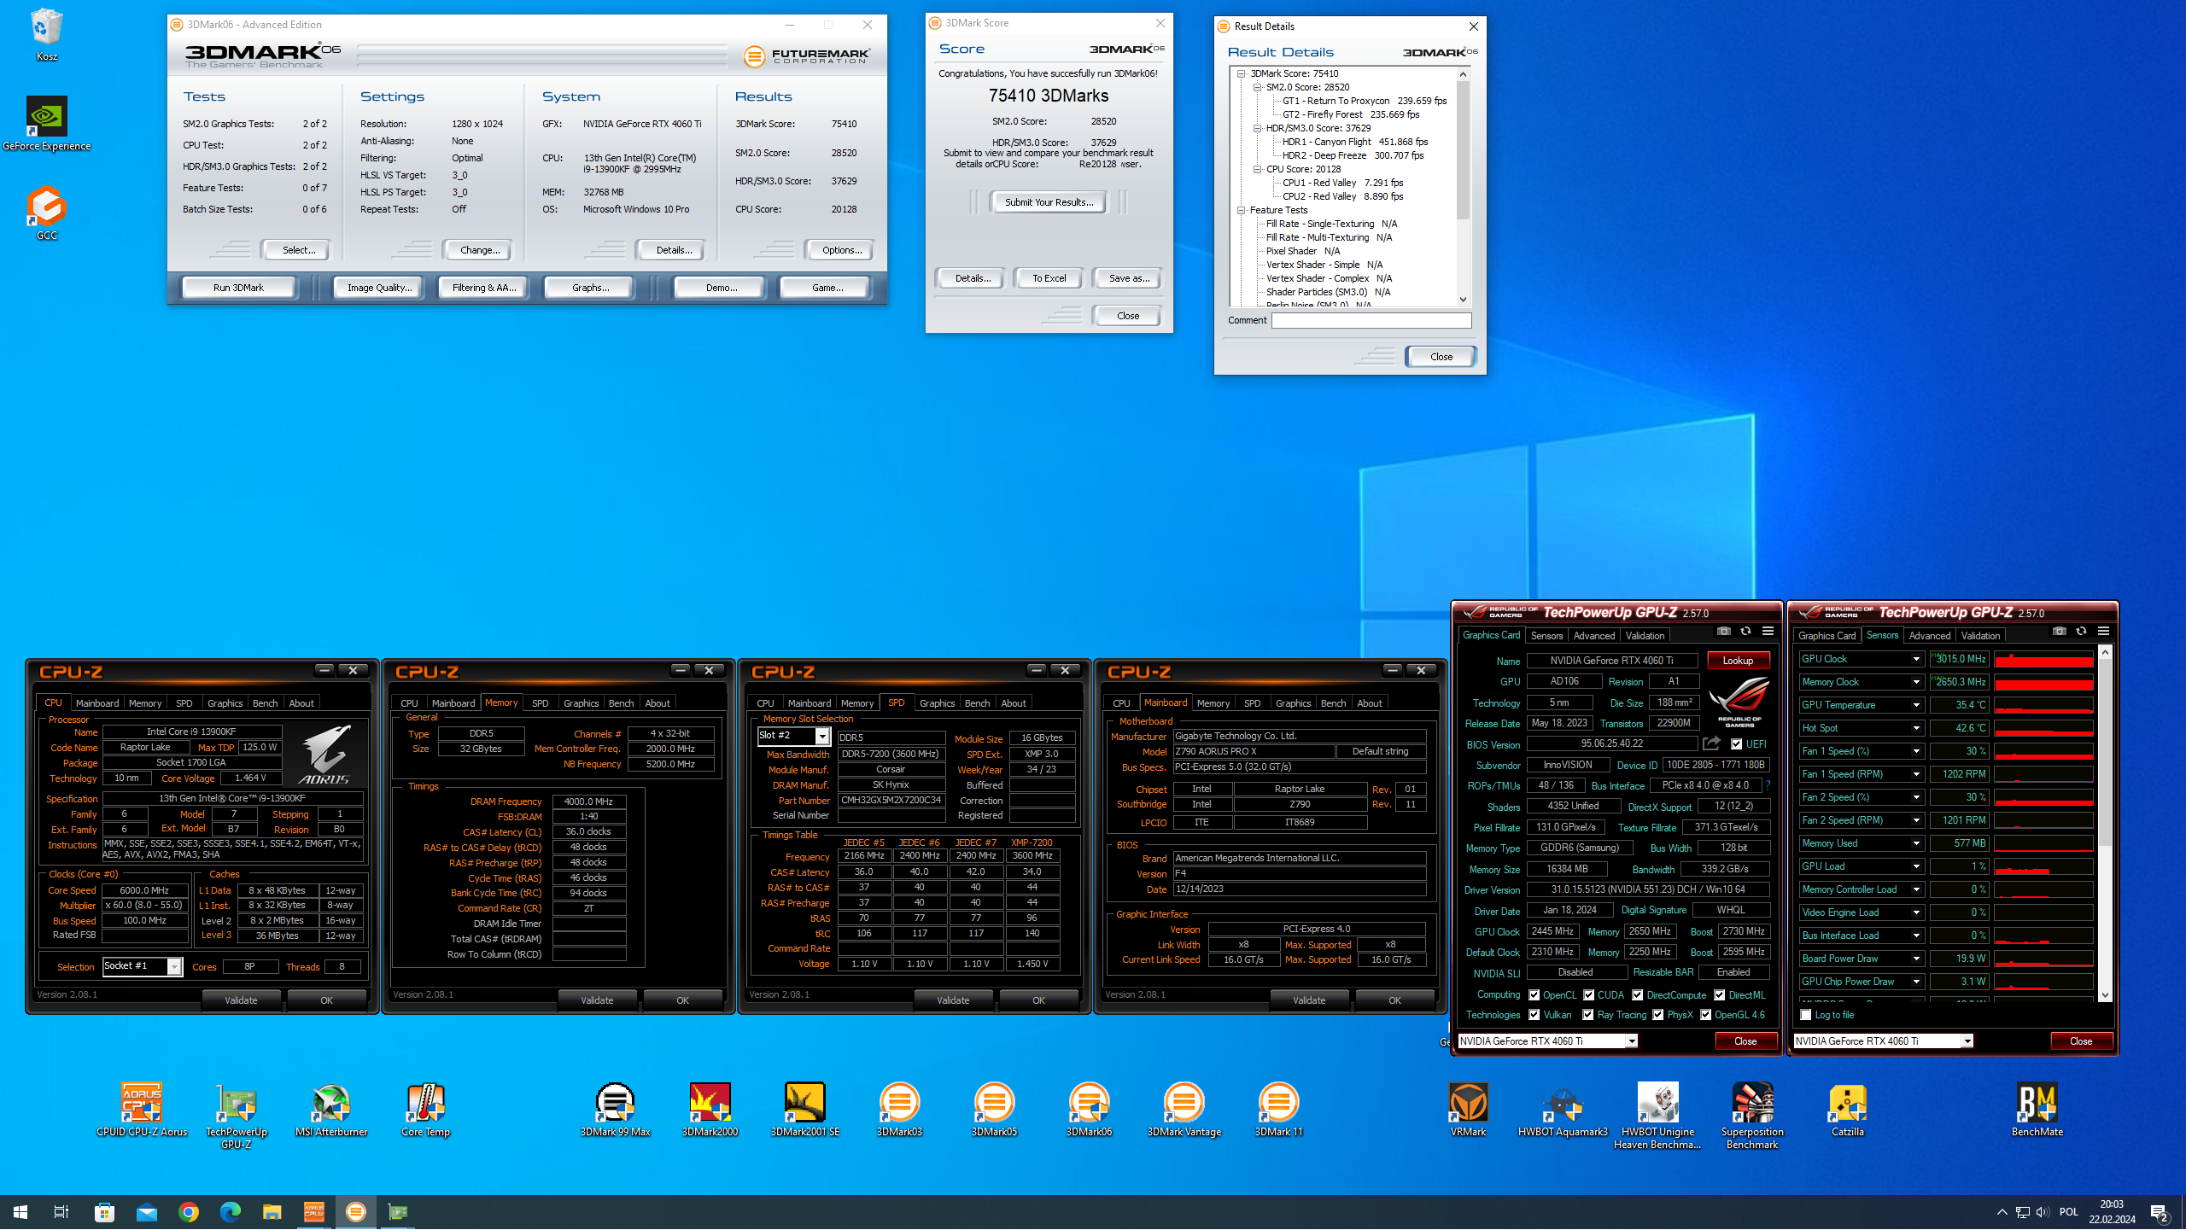
Task: Launch HWBOT Unigine Heaven Benchmark shortcut
Action: tap(1657, 1116)
